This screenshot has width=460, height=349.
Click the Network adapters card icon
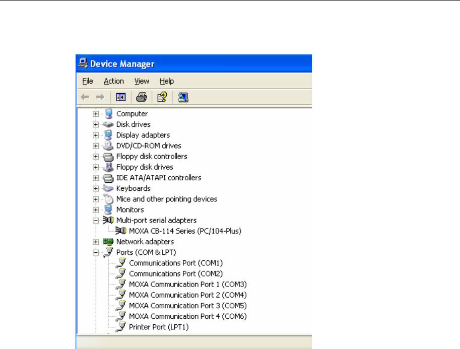(x=108, y=242)
